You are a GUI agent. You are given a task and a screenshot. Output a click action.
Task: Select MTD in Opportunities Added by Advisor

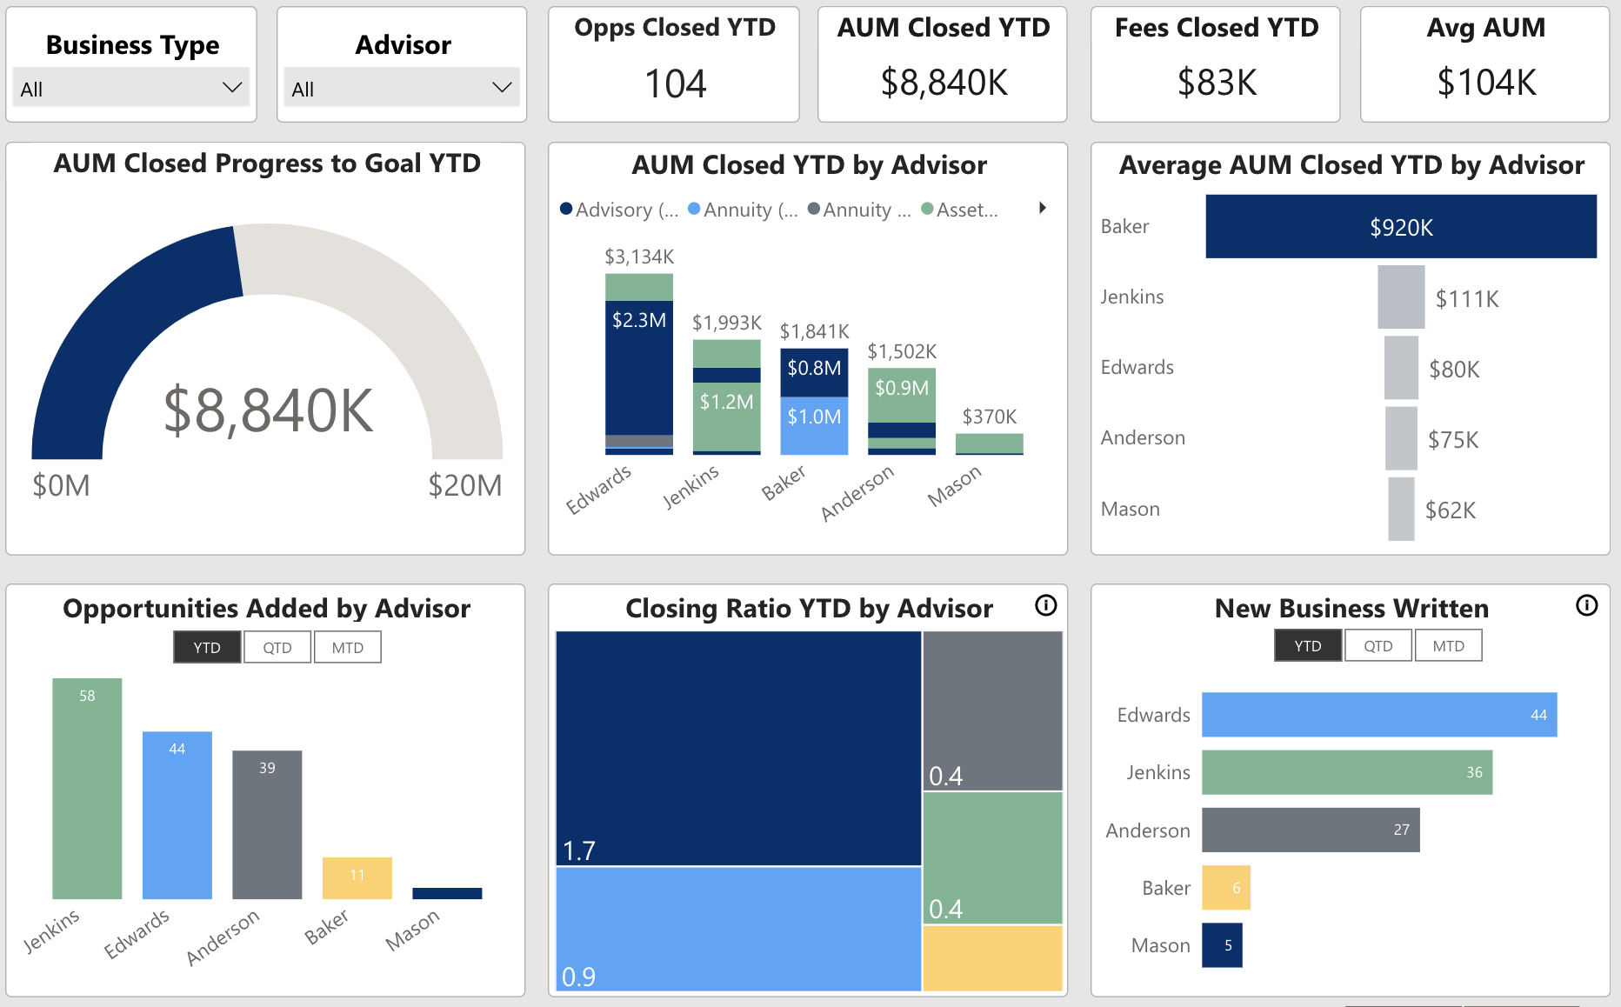coord(347,646)
